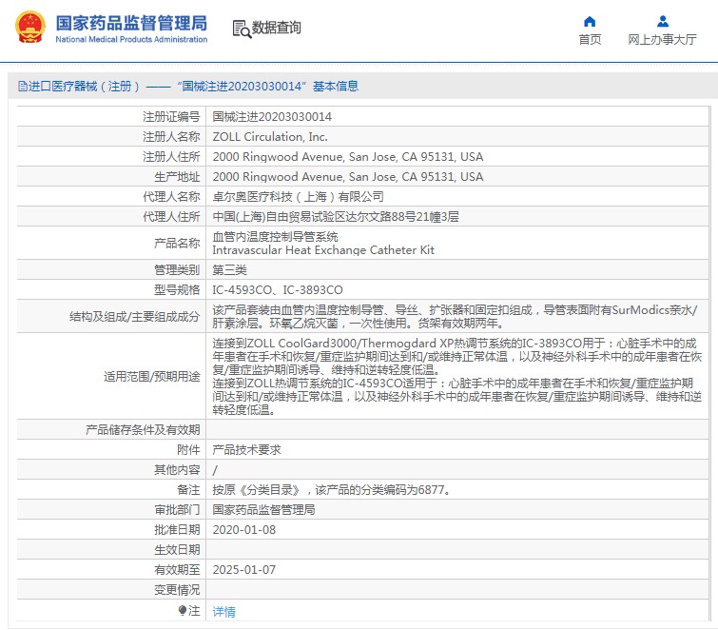Click the 第三类 category value
This screenshot has height=630, width=718.
tap(229, 270)
